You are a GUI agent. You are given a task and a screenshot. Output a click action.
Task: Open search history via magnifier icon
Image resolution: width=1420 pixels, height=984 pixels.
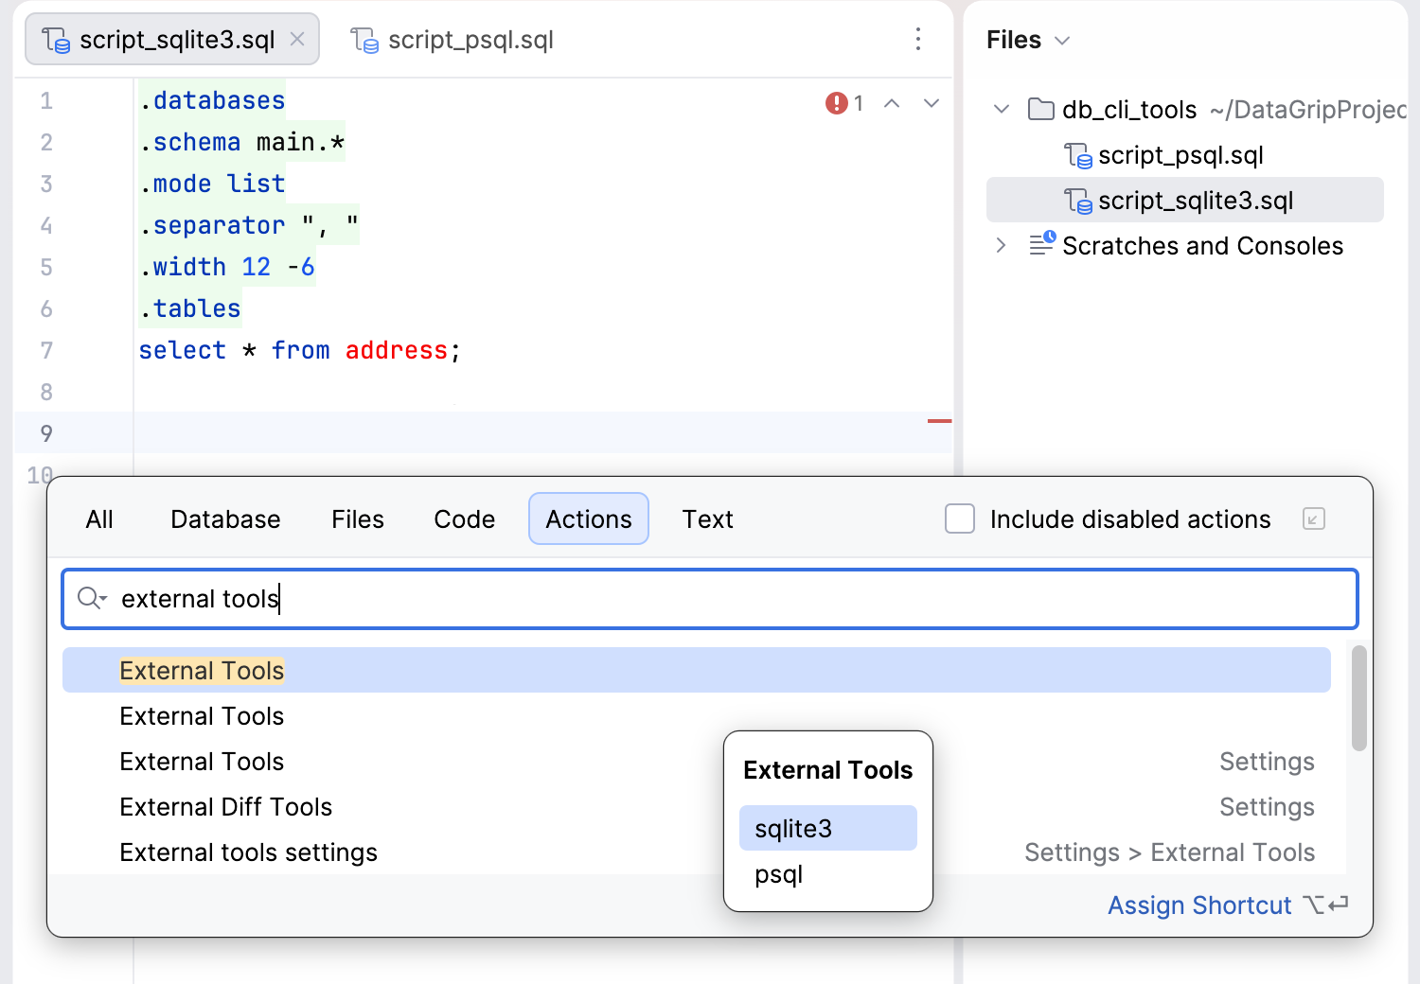92,598
